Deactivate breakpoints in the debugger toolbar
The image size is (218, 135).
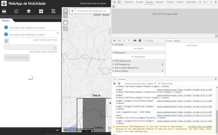pyautogui.click(x=135, y=40)
